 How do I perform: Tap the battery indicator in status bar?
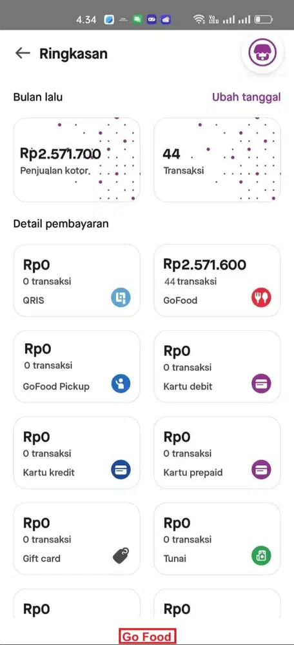coord(263,19)
